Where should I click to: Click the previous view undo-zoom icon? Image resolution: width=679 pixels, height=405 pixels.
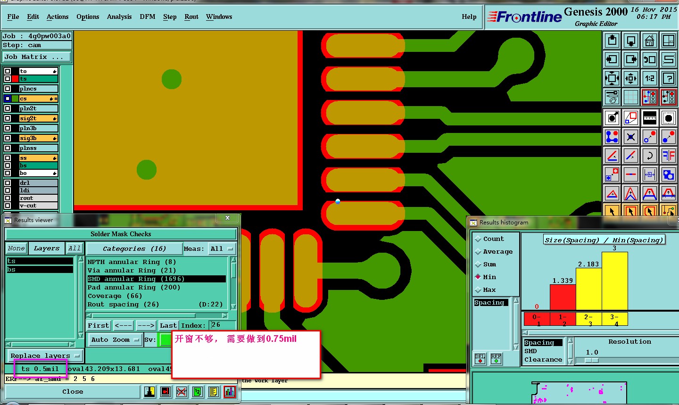[650, 60]
